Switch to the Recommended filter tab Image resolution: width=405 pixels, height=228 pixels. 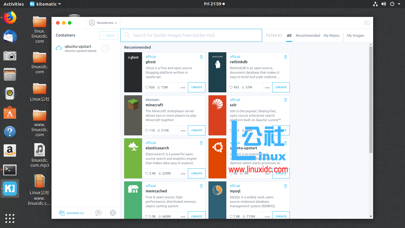tap(308, 35)
